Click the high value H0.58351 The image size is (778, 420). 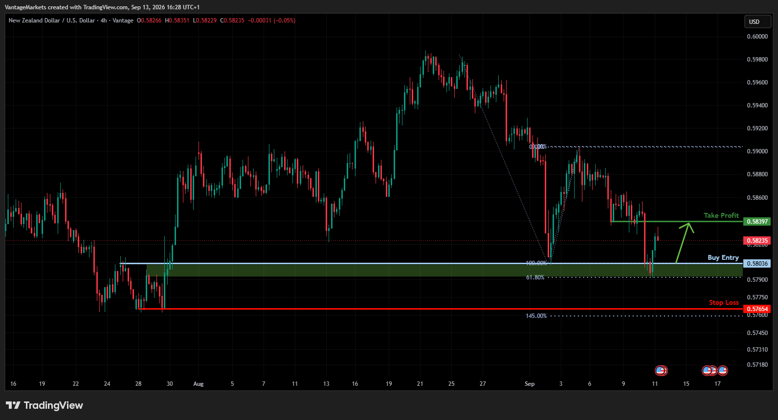point(177,21)
